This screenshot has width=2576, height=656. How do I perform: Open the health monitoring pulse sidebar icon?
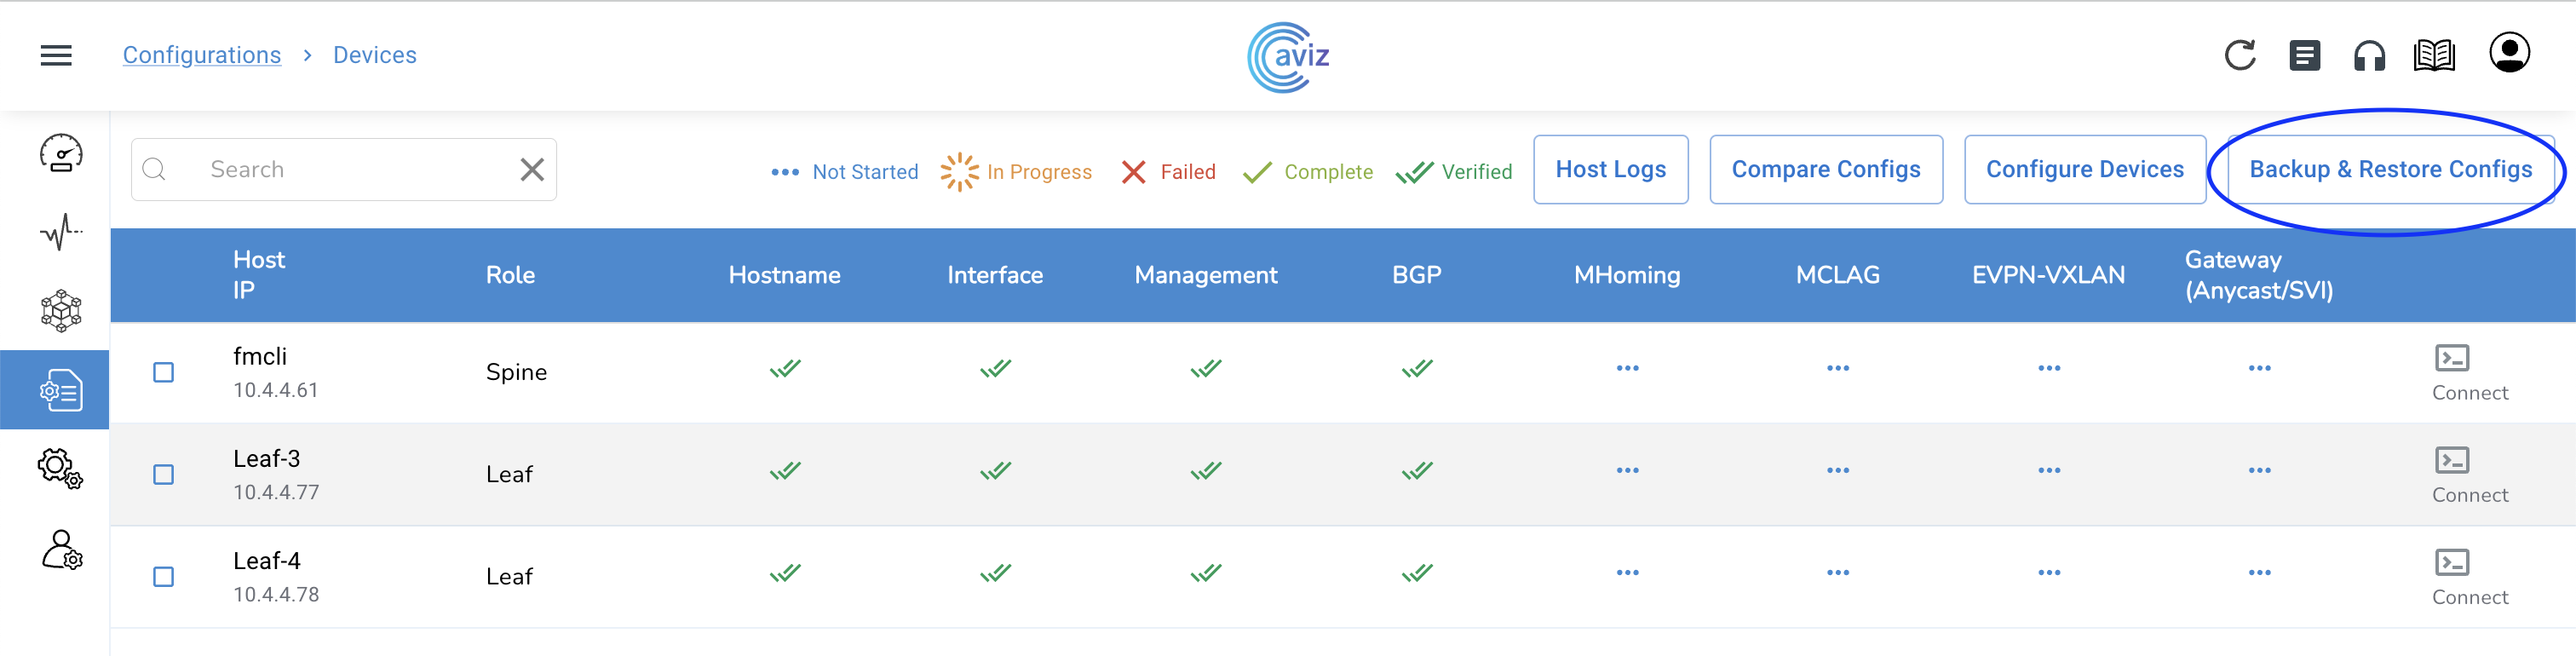(x=61, y=232)
